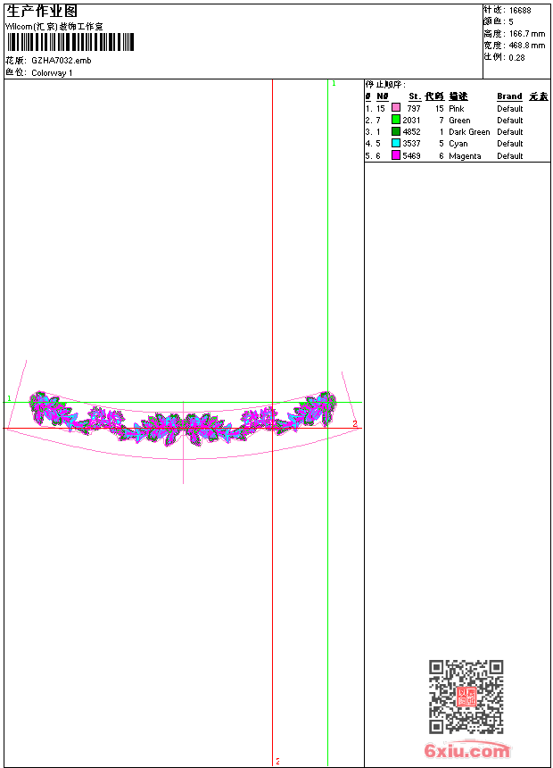Pick the Dark Green thread swatch
Viewport: 553px width, 768px height.
[396, 131]
